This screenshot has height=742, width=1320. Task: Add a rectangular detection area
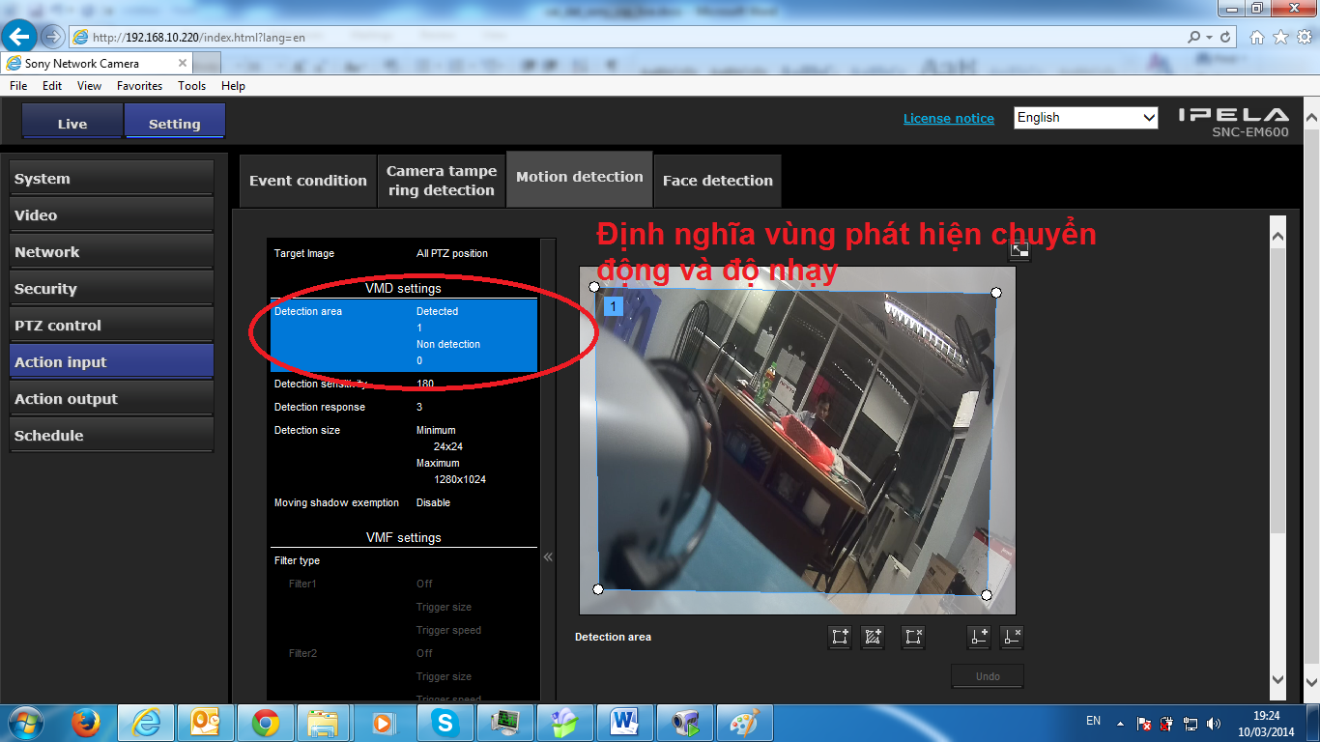(x=840, y=637)
